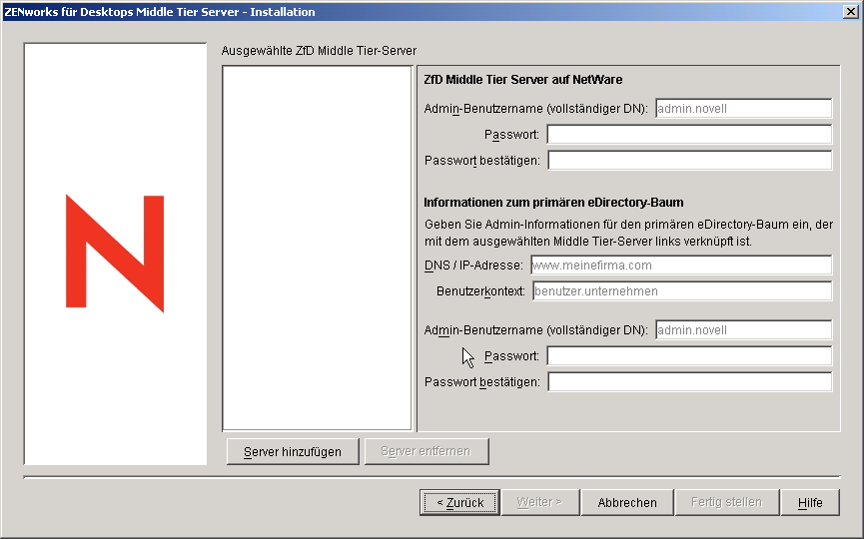Click the Benutzerkontext input field
Screen dimensions: 864x539
click(x=682, y=291)
